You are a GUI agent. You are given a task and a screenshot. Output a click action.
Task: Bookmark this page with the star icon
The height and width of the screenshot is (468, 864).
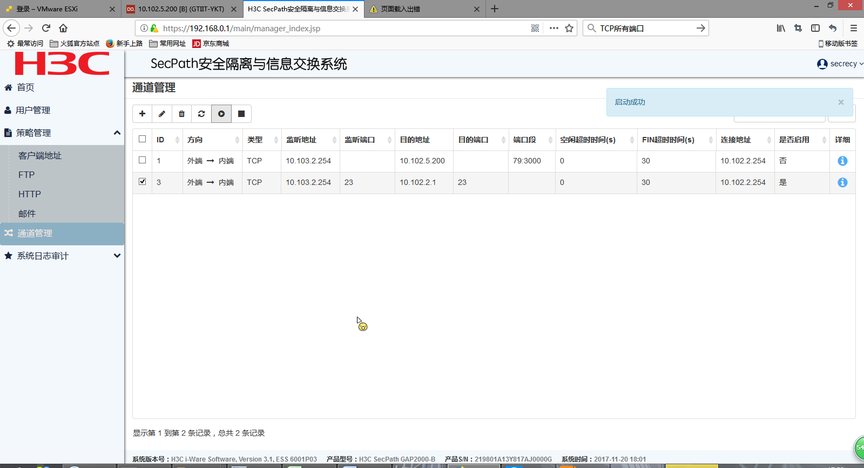coord(569,28)
